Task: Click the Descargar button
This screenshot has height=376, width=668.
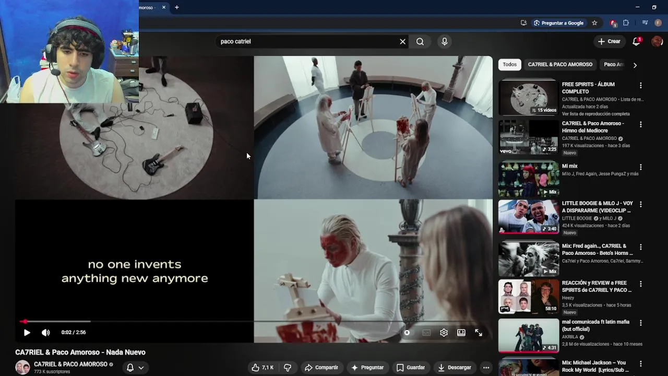Action: 455,368
